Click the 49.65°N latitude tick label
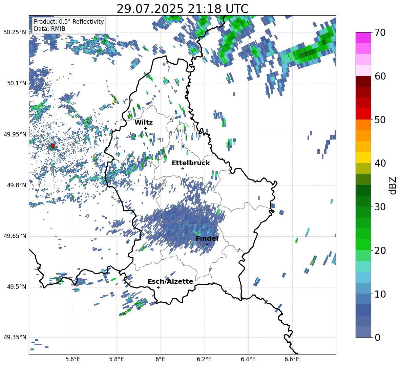The width and height of the screenshot is (401, 366). click(15, 236)
